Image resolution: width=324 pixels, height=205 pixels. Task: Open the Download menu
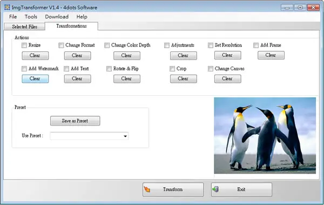[57, 17]
